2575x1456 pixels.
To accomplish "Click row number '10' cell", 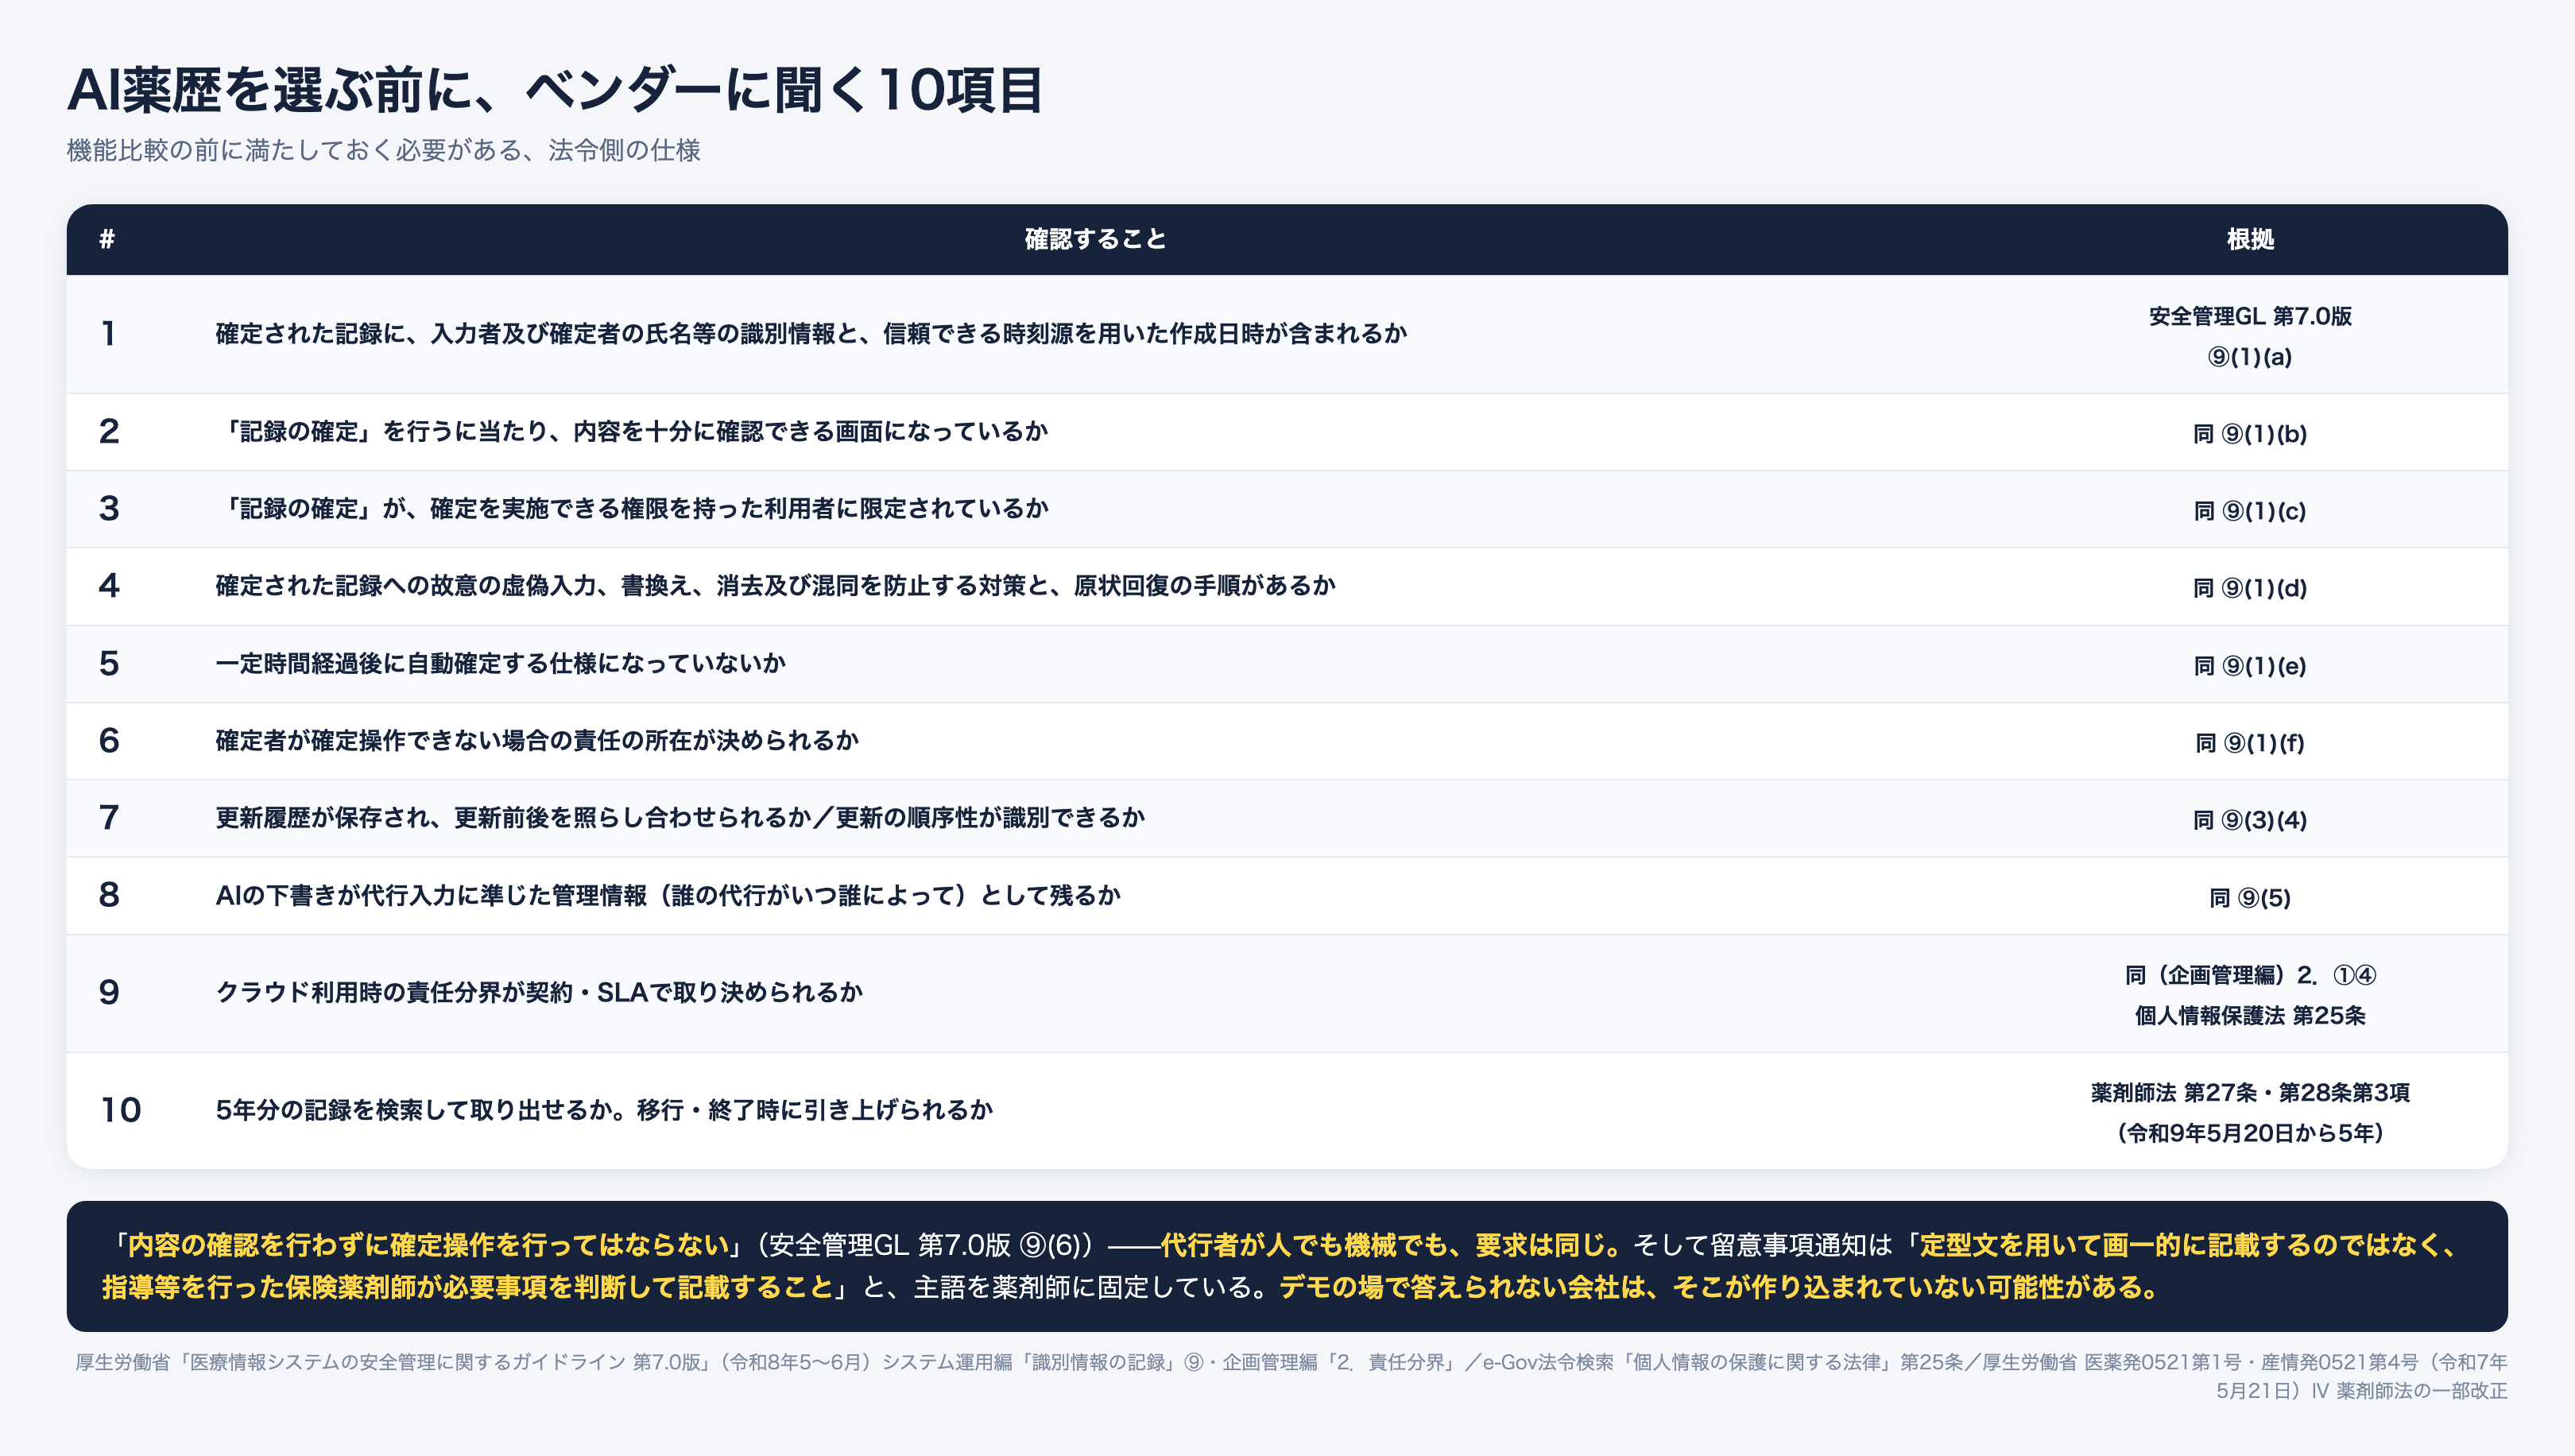I will point(120,1109).
